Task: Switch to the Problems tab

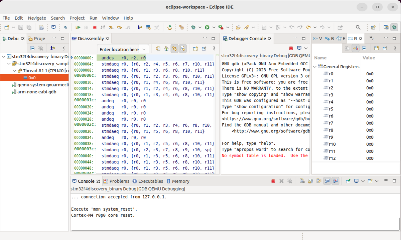Action: (x=116, y=181)
